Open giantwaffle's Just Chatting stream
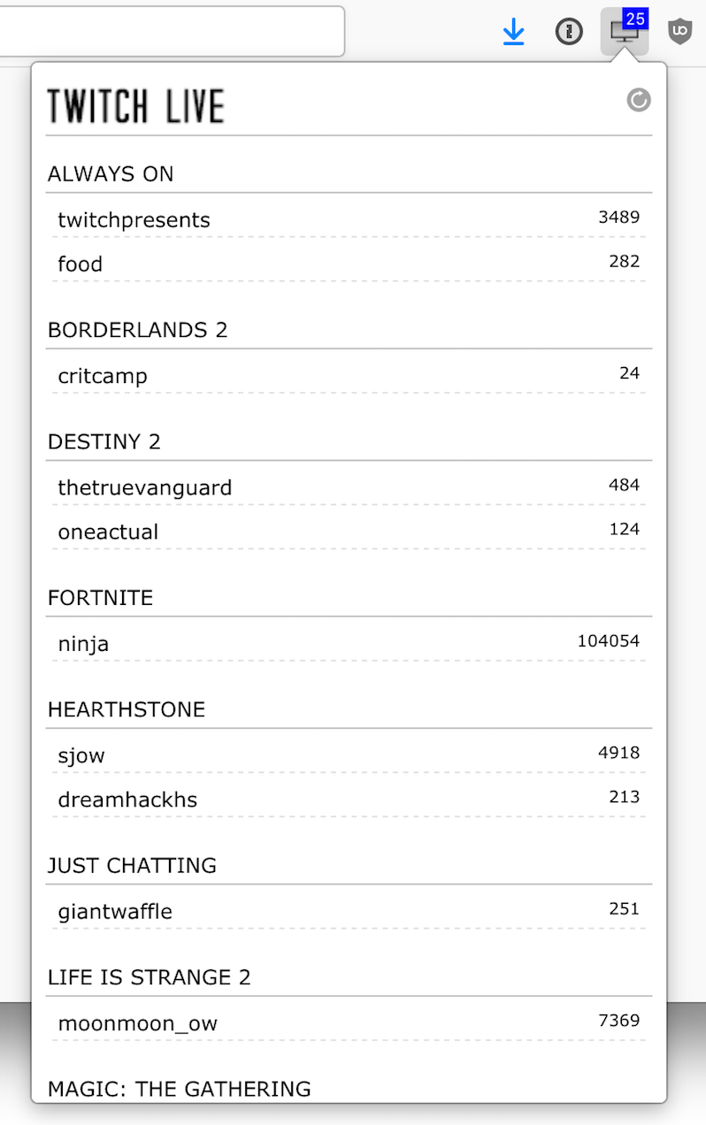Viewport: 706px width, 1125px height. (x=349, y=910)
